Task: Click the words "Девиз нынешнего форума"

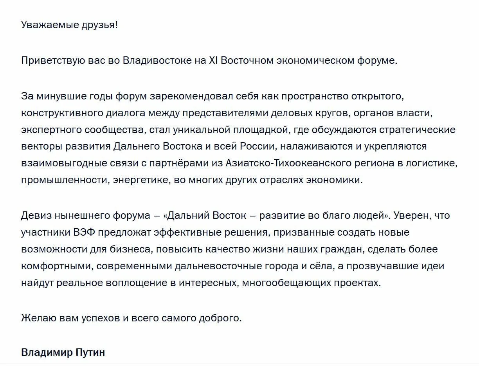Action: click(x=86, y=216)
